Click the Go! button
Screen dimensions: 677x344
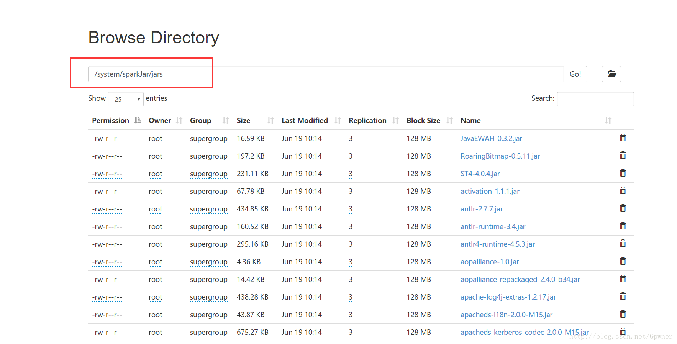click(575, 74)
